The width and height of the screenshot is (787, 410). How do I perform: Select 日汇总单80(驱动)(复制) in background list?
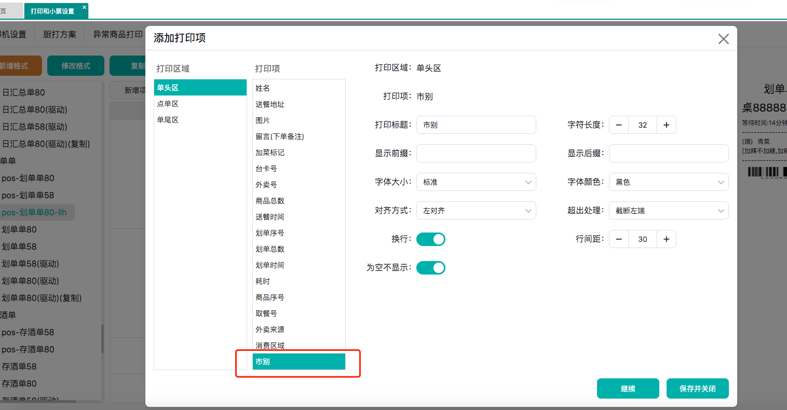[x=46, y=144]
